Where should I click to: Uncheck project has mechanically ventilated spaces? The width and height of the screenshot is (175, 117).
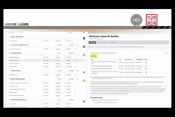pyautogui.click(x=94, y=100)
